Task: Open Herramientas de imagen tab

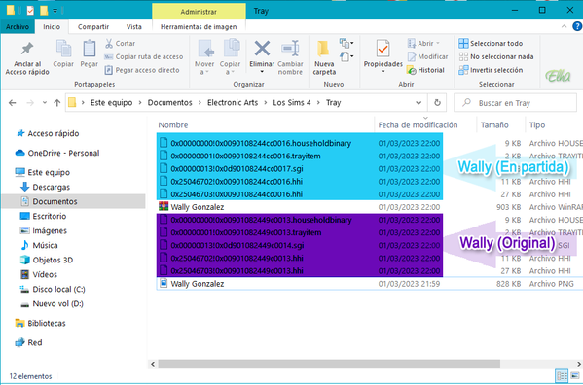Action: tap(199, 27)
